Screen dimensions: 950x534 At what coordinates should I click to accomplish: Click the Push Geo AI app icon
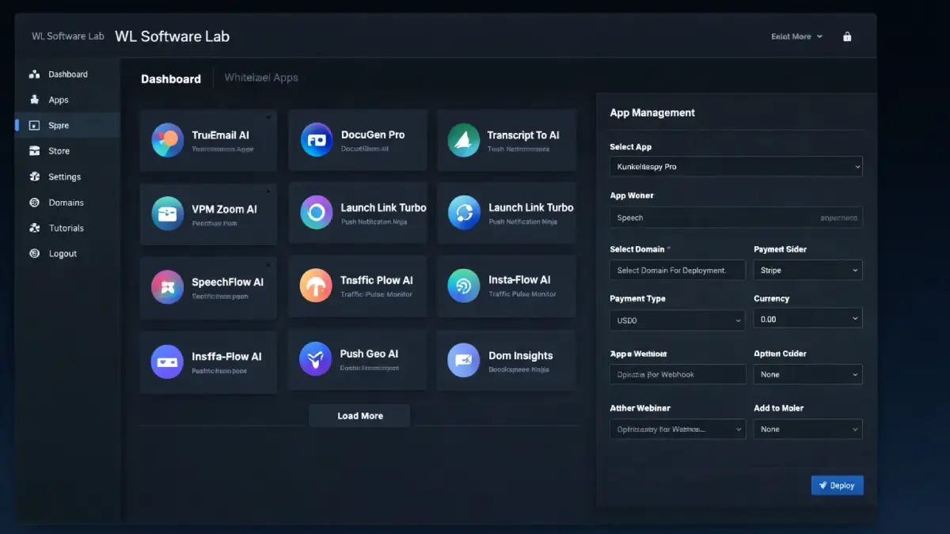click(x=316, y=360)
